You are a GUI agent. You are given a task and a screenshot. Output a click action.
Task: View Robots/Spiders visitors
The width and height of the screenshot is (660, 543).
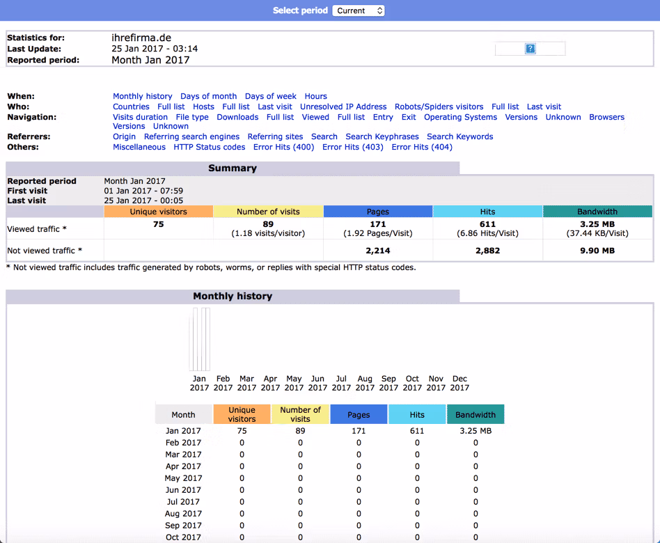tap(439, 107)
